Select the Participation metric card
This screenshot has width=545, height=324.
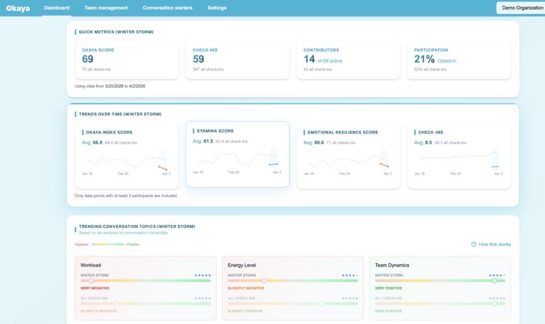459,60
